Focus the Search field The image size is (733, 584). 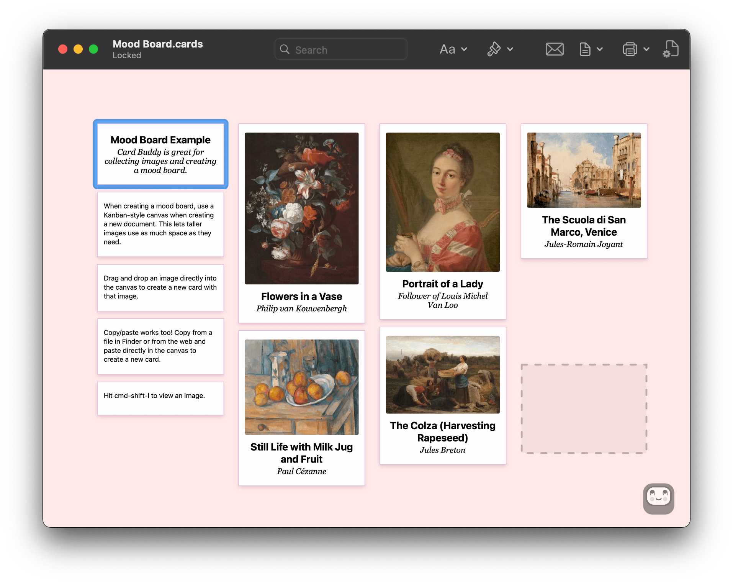click(x=341, y=49)
